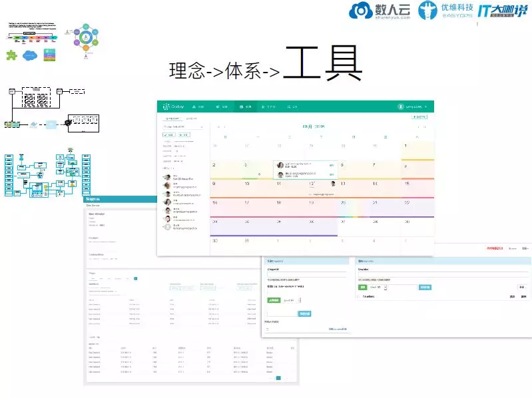Focus the right panel's wide text input
532x398 pixels.
(x=443, y=274)
